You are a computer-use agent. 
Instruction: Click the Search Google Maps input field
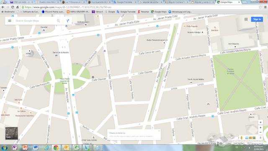(35, 21)
